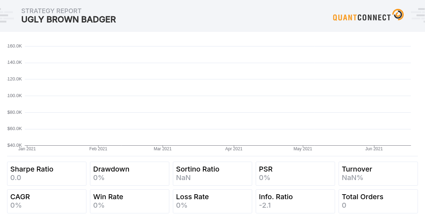This screenshot has width=425, height=224.
Task: Click the PSR metric card
Action: 295,174
